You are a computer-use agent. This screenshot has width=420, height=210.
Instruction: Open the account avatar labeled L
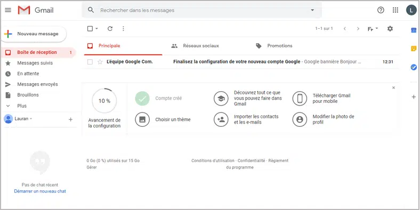411,10
